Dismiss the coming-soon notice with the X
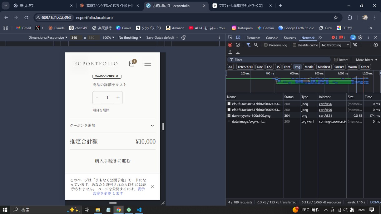381x214 pixels. coord(152,187)
